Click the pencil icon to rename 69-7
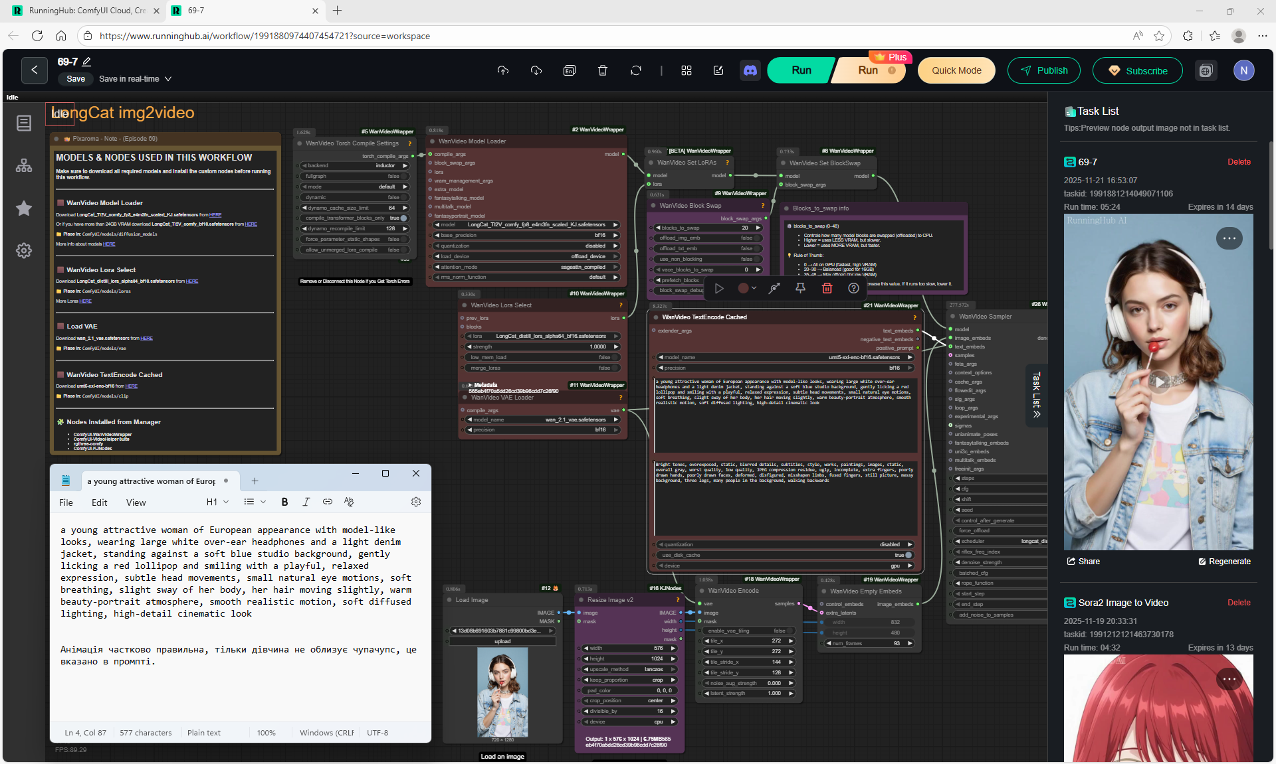1276x764 pixels. pos(86,62)
